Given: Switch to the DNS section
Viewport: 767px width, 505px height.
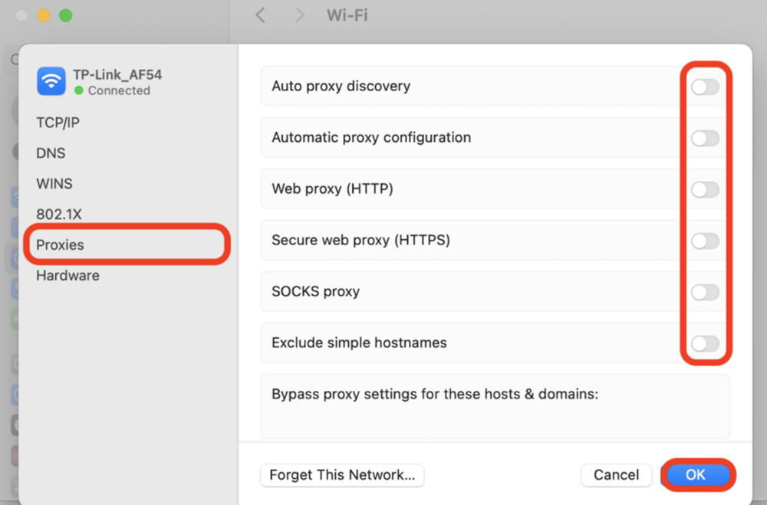Looking at the screenshot, I should click(x=50, y=152).
